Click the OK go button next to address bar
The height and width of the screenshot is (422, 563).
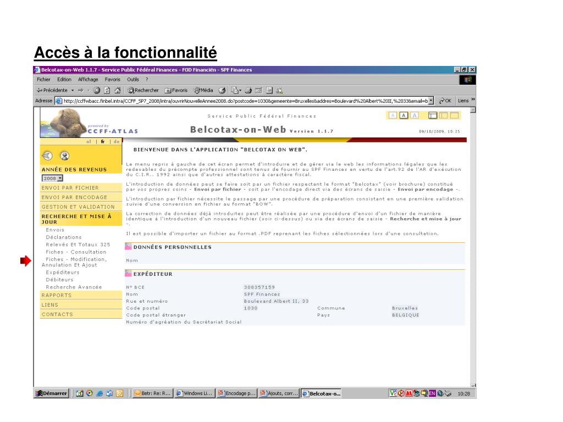[445, 101]
